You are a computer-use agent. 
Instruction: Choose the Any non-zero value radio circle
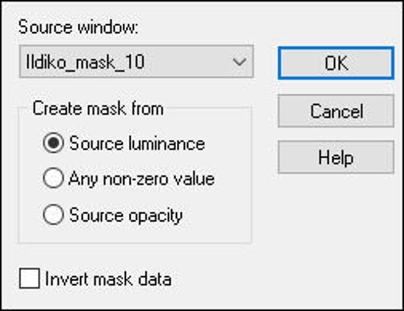coord(54,179)
